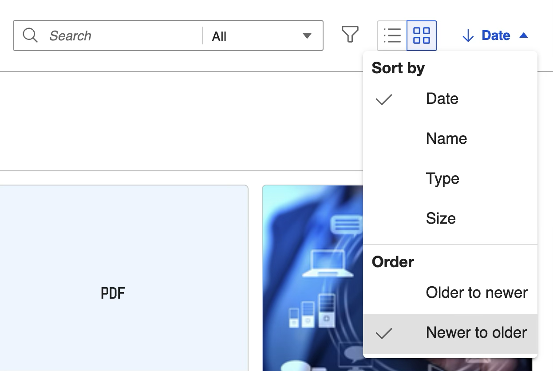Click the downward sort direction arrow
The image size is (553, 371).
pos(468,36)
